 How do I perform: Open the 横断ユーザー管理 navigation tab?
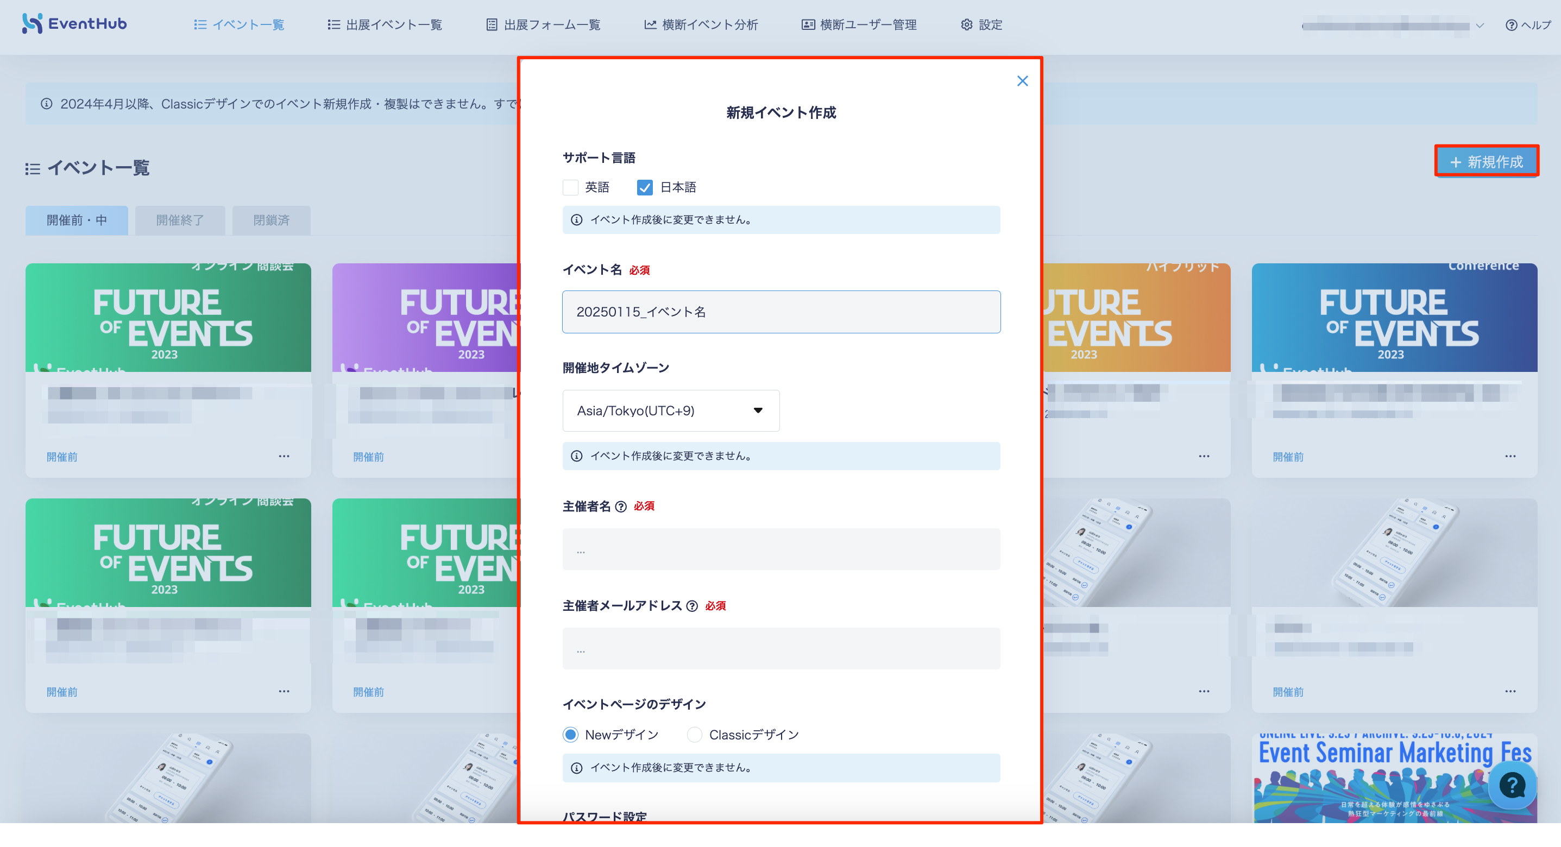point(859,25)
